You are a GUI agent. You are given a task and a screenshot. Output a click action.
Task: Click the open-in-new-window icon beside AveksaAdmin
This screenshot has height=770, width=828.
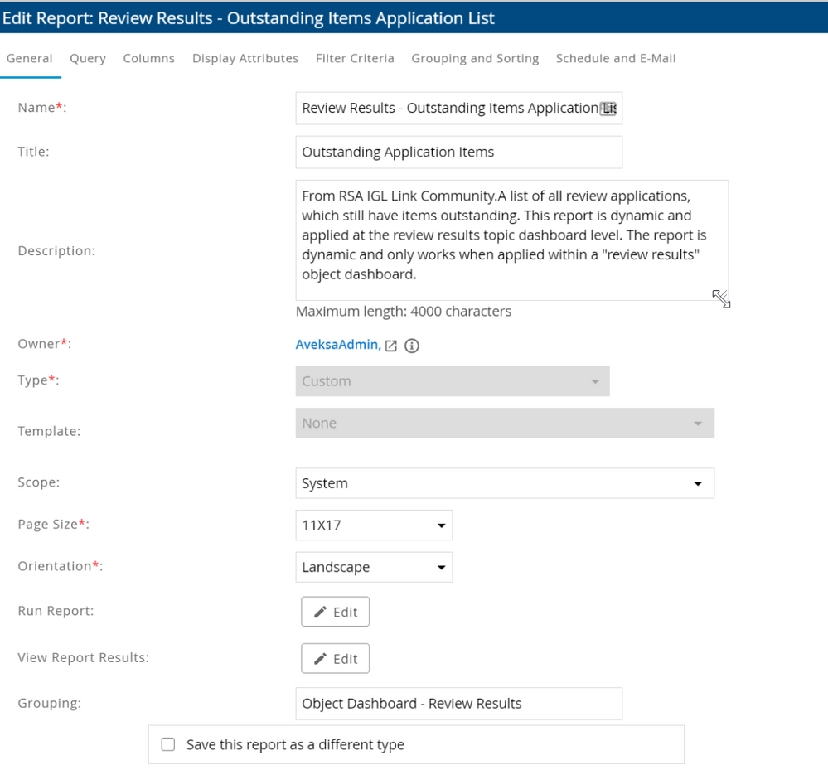tap(392, 346)
